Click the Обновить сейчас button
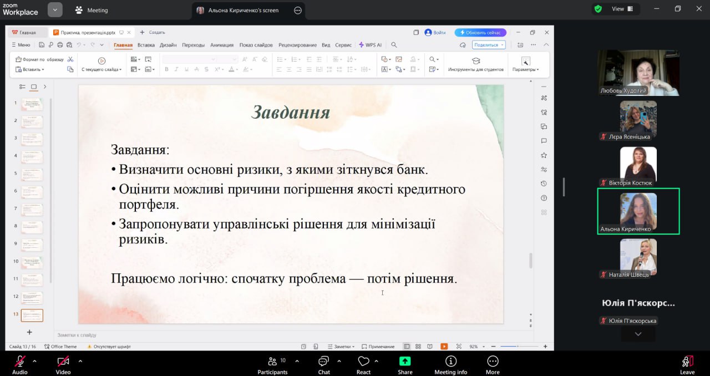This screenshot has height=376, width=710. 480,33
